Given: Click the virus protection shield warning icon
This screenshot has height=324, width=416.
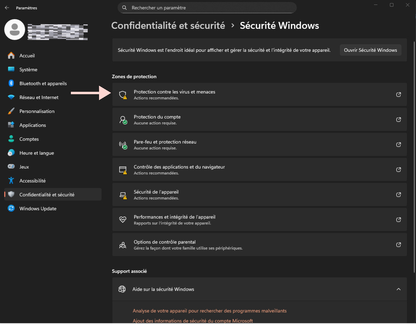Looking at the screenshot, I should click(123, 95).
